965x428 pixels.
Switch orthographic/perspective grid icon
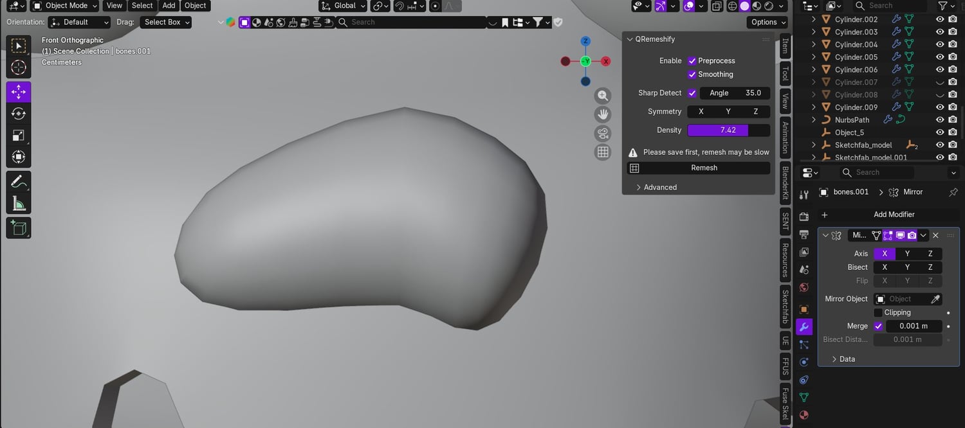(x=603, y=152)
